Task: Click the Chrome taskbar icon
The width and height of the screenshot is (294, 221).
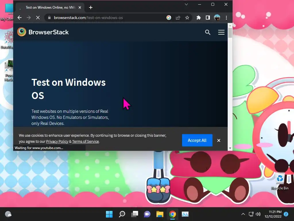Action: (x=173, y=214)
